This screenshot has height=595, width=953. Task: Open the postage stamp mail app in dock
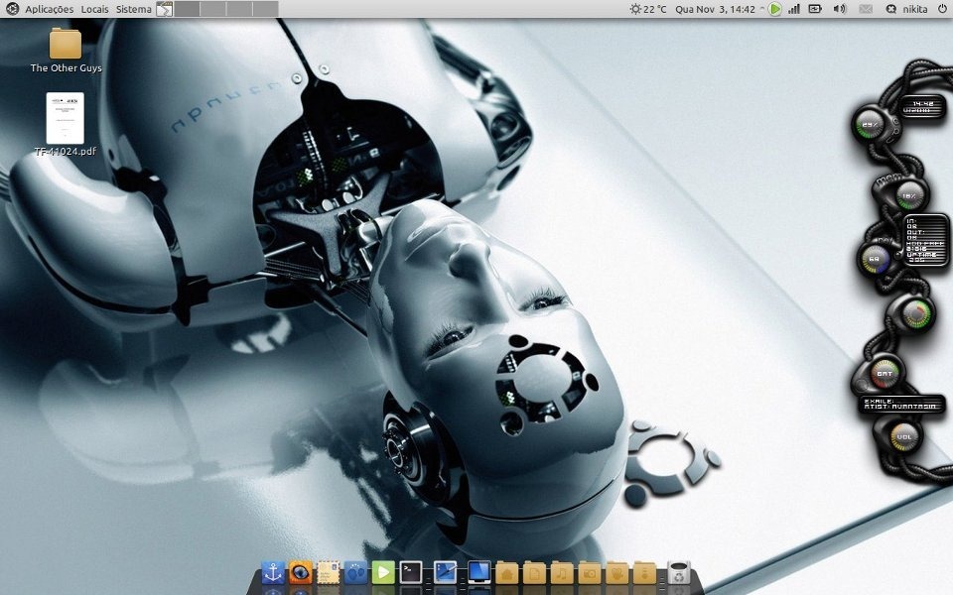(329, 572)
